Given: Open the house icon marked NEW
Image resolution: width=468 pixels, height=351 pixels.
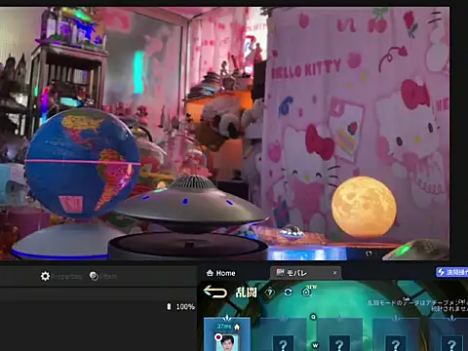Looking at the screenshot, I should pos(307,292).
